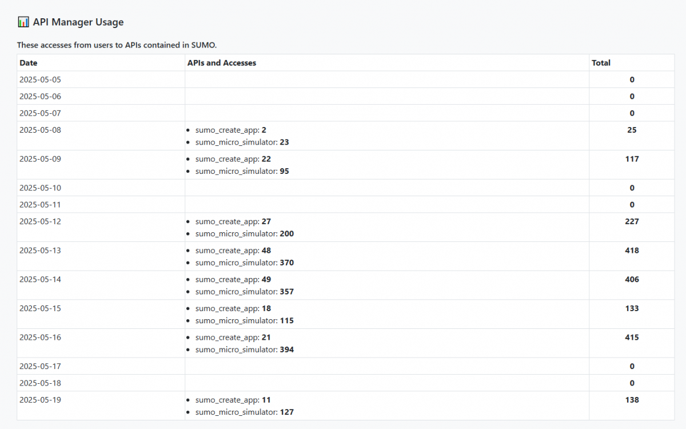Click sumo_micro_simulator entry showing 357 accesses
686x429 pixels.
[244, 292]
